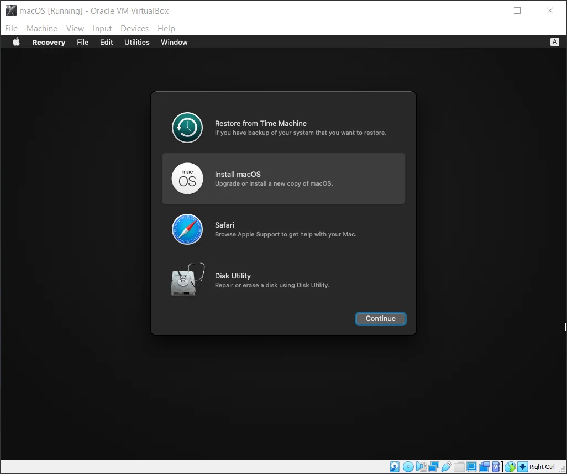This screenshot has width=567, height=474.
Task: Open the VirtualBox View menu
Action: tap(75, 29)
